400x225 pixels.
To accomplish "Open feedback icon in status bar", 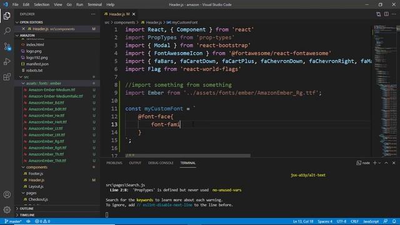I will [x=386, y=221].
